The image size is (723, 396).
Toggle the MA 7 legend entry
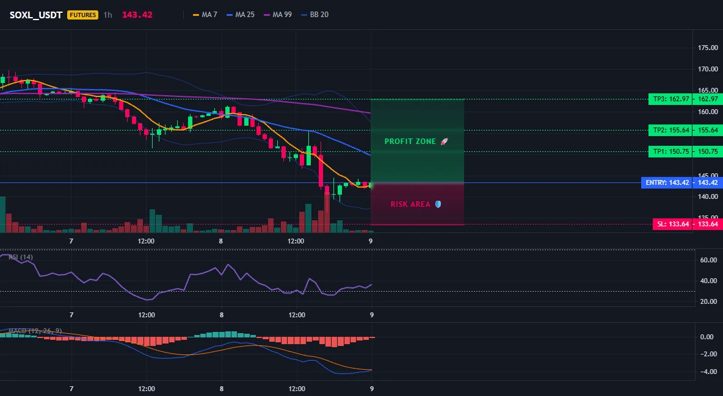(205, 15)
